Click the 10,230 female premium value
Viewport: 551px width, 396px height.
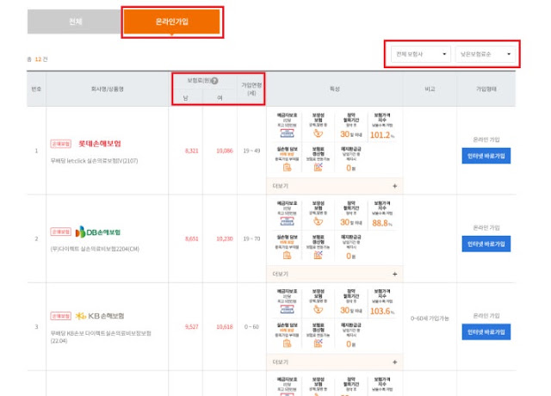pos(225,239)
